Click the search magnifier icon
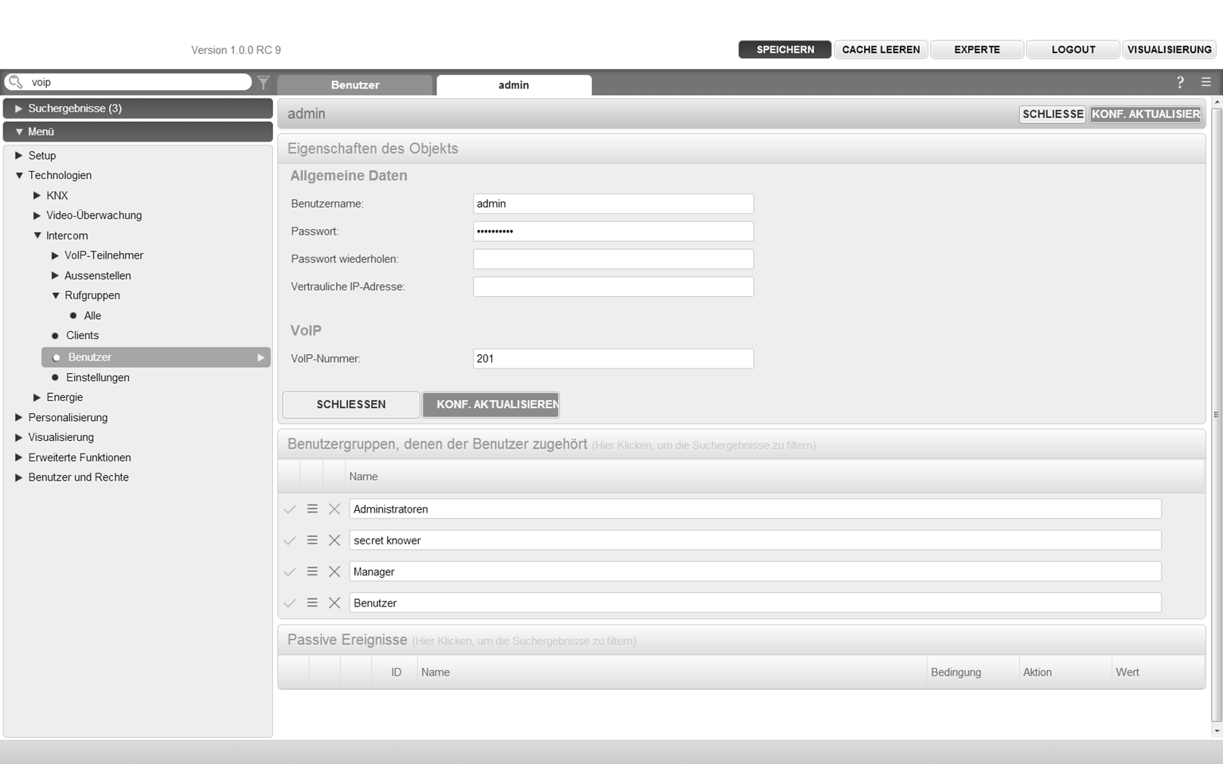1223x764 pixels. 15,82
